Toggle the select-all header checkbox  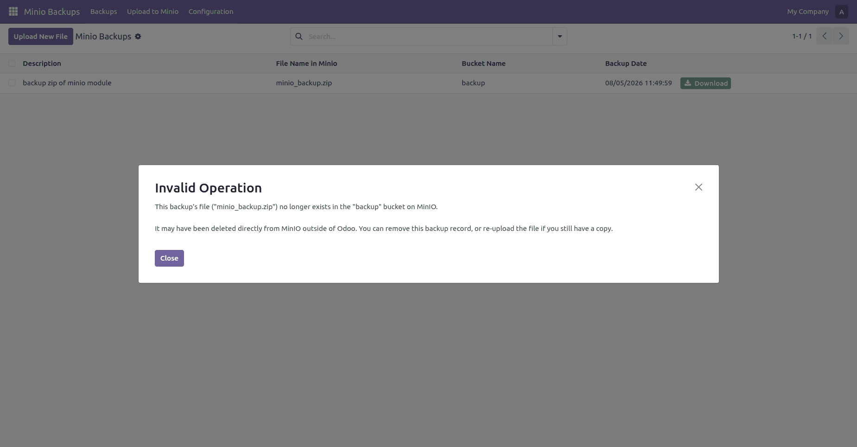click(x=12, y=64)
